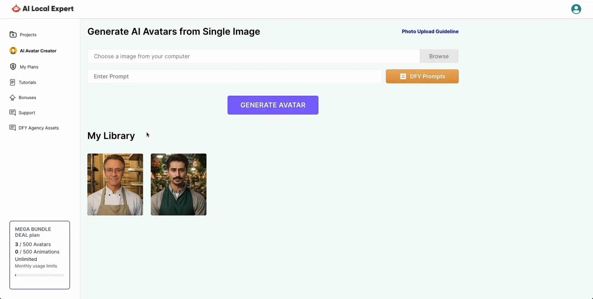This screenshot has width=593, height=299.
Task: Click the monthly usage progress bar
Action: pos(40,275)
